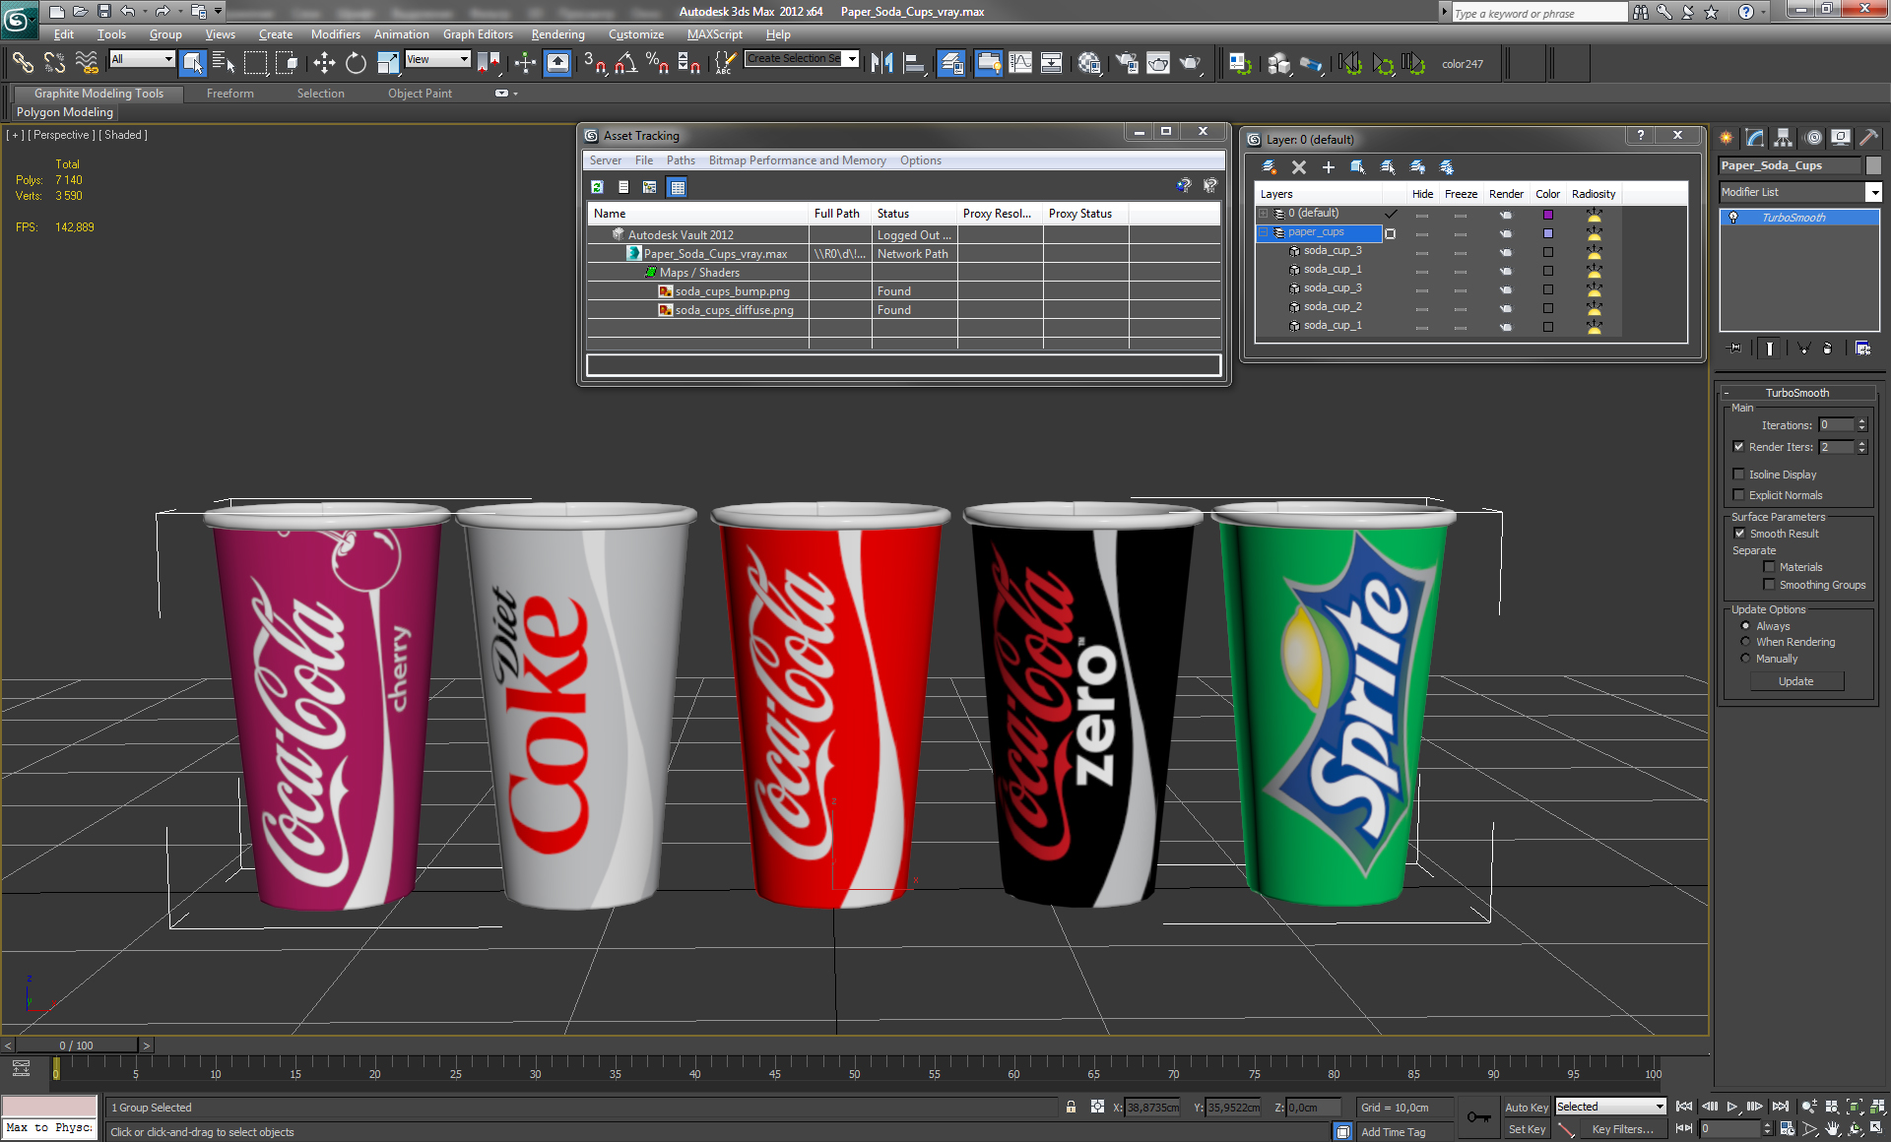This screenshot has width=1891, height=1142.
Task: Open the Material Editor icon
Action: tap(1089, 63)
